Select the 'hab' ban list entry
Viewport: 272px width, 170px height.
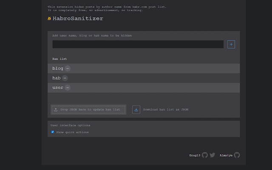[144, 78]
